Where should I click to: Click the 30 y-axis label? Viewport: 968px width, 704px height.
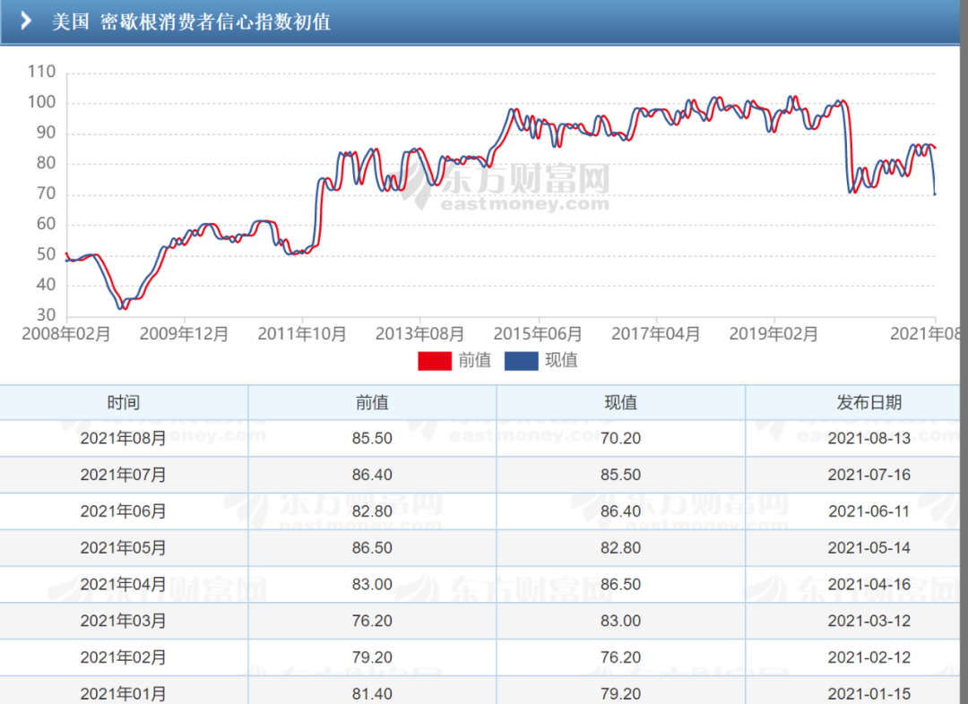point(47,315)
